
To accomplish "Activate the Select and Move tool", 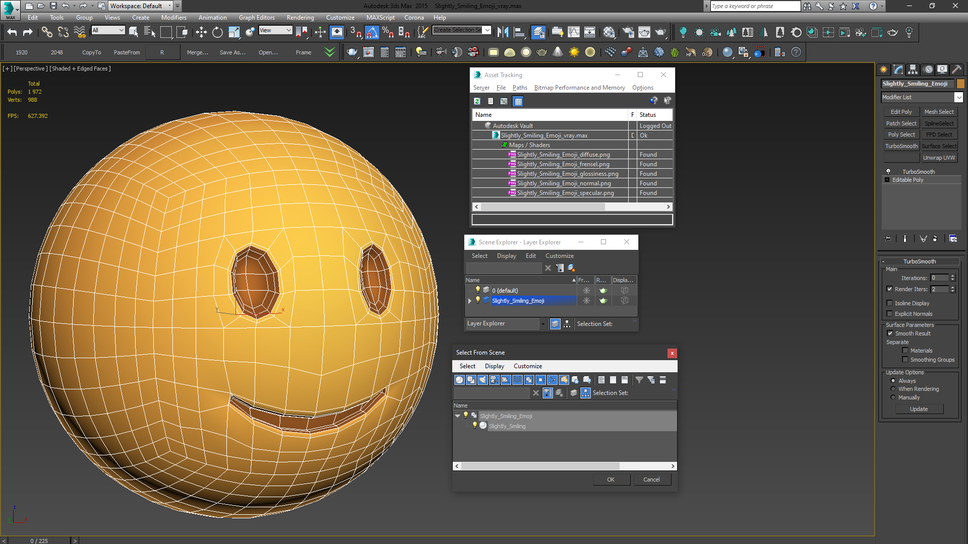I will (x=201, y=32).
